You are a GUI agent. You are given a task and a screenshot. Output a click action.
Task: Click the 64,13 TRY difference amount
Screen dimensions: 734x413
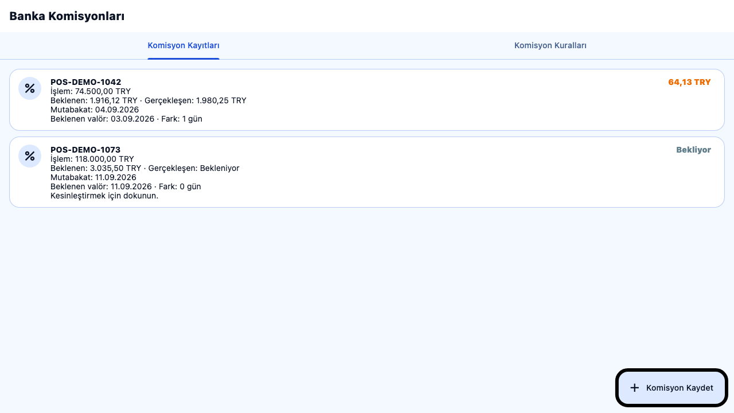(x=689, y=82)
